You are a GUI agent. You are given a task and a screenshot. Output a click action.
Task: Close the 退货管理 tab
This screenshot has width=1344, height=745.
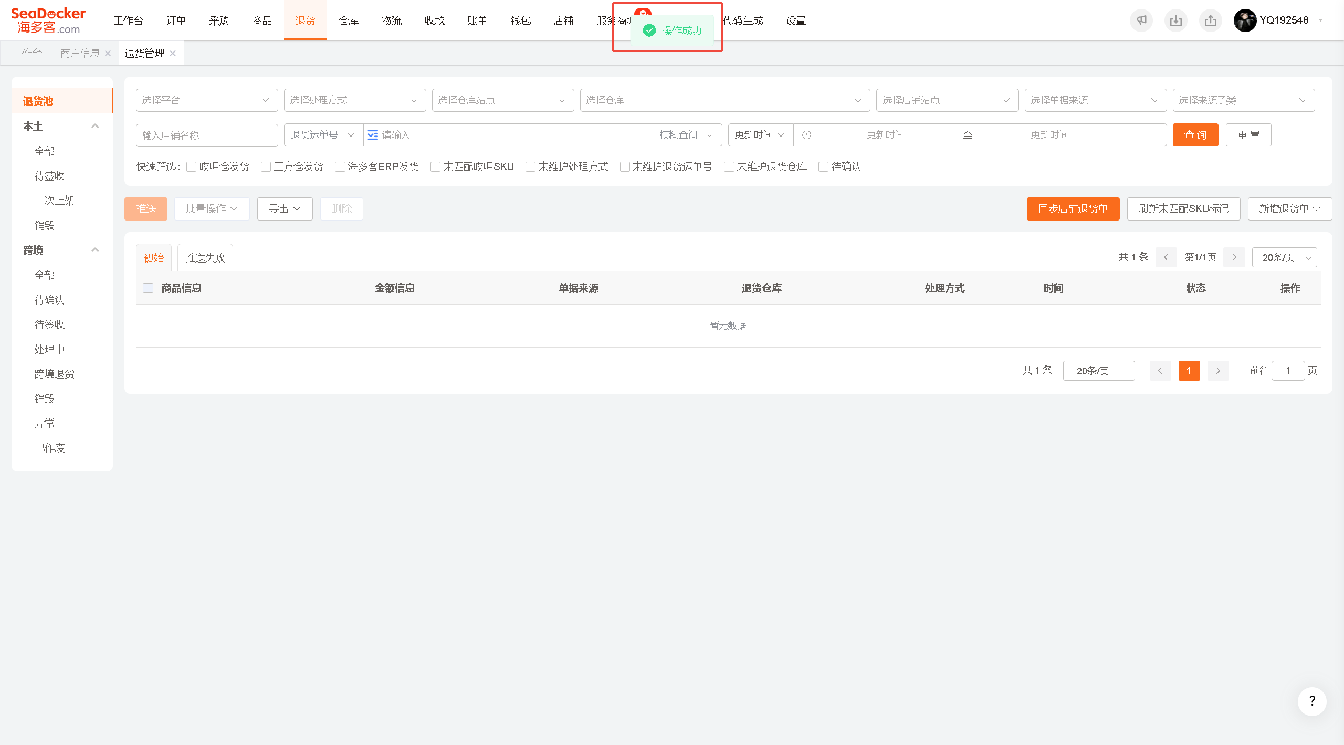click(173, 54)
